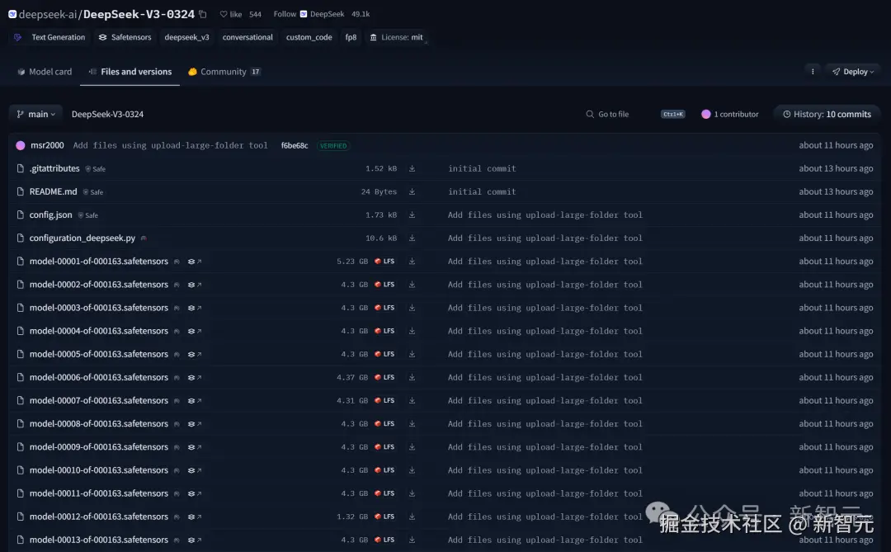This screenshot has height=552, width=891.
Task: Download model-00006-of-000163.safetensors via download icon
Action: 412,377
